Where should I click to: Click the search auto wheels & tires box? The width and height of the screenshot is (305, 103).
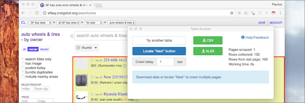point(101,36)
